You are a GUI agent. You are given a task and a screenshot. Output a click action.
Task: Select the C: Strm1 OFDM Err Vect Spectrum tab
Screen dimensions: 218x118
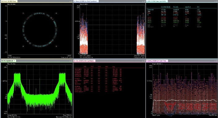86,1
